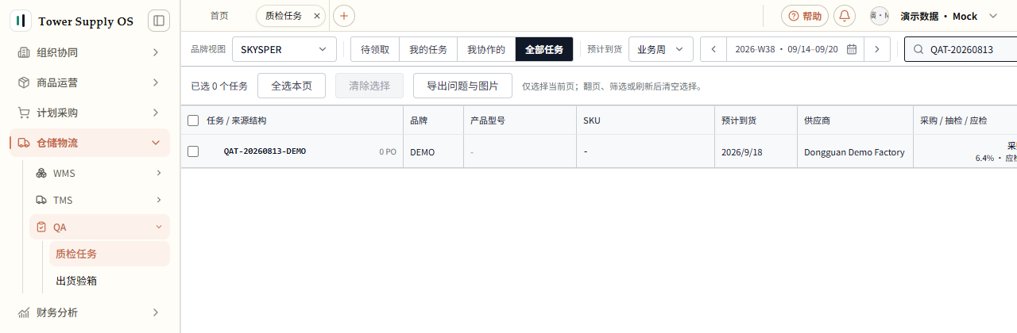
Task: Close the 质检任务 tab
Action: click(x=317, y=16)
